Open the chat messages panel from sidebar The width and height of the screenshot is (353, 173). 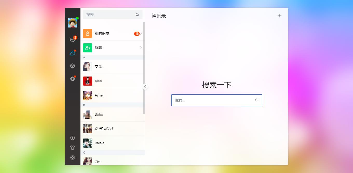coord(72,40)
